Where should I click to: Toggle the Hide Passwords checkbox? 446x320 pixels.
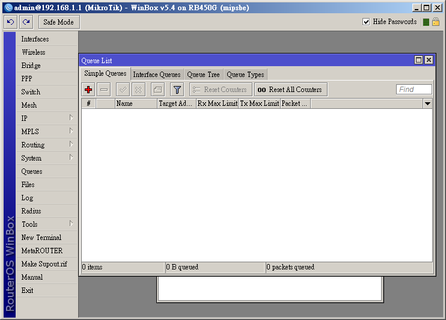coord(366,22)
